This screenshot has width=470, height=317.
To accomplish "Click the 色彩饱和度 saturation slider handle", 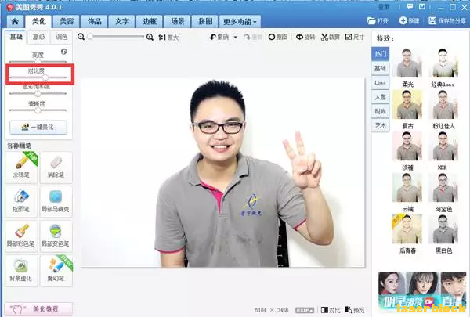I will coord(38,94).
